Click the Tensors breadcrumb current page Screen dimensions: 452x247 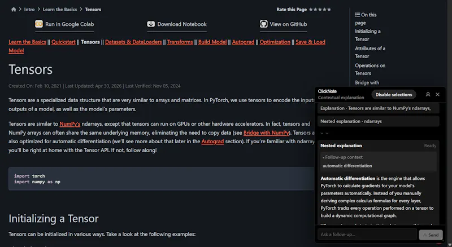pos(93,10)
